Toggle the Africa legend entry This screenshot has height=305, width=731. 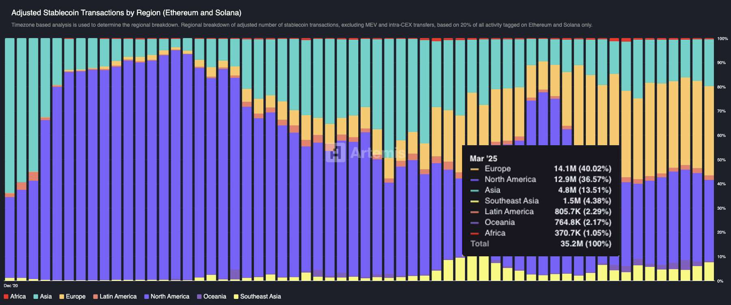15,296
